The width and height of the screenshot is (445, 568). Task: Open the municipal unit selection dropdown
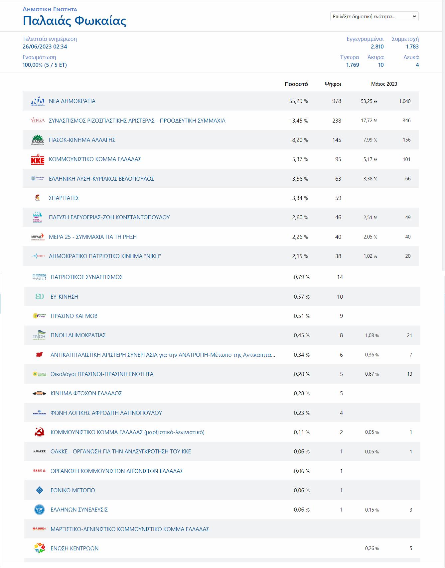(374, 16)
